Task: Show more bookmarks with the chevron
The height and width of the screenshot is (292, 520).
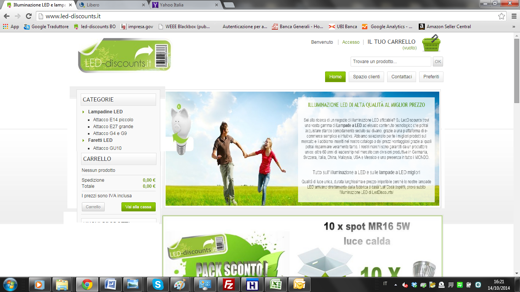Action: pyautogui.click(x=514, y=27)
